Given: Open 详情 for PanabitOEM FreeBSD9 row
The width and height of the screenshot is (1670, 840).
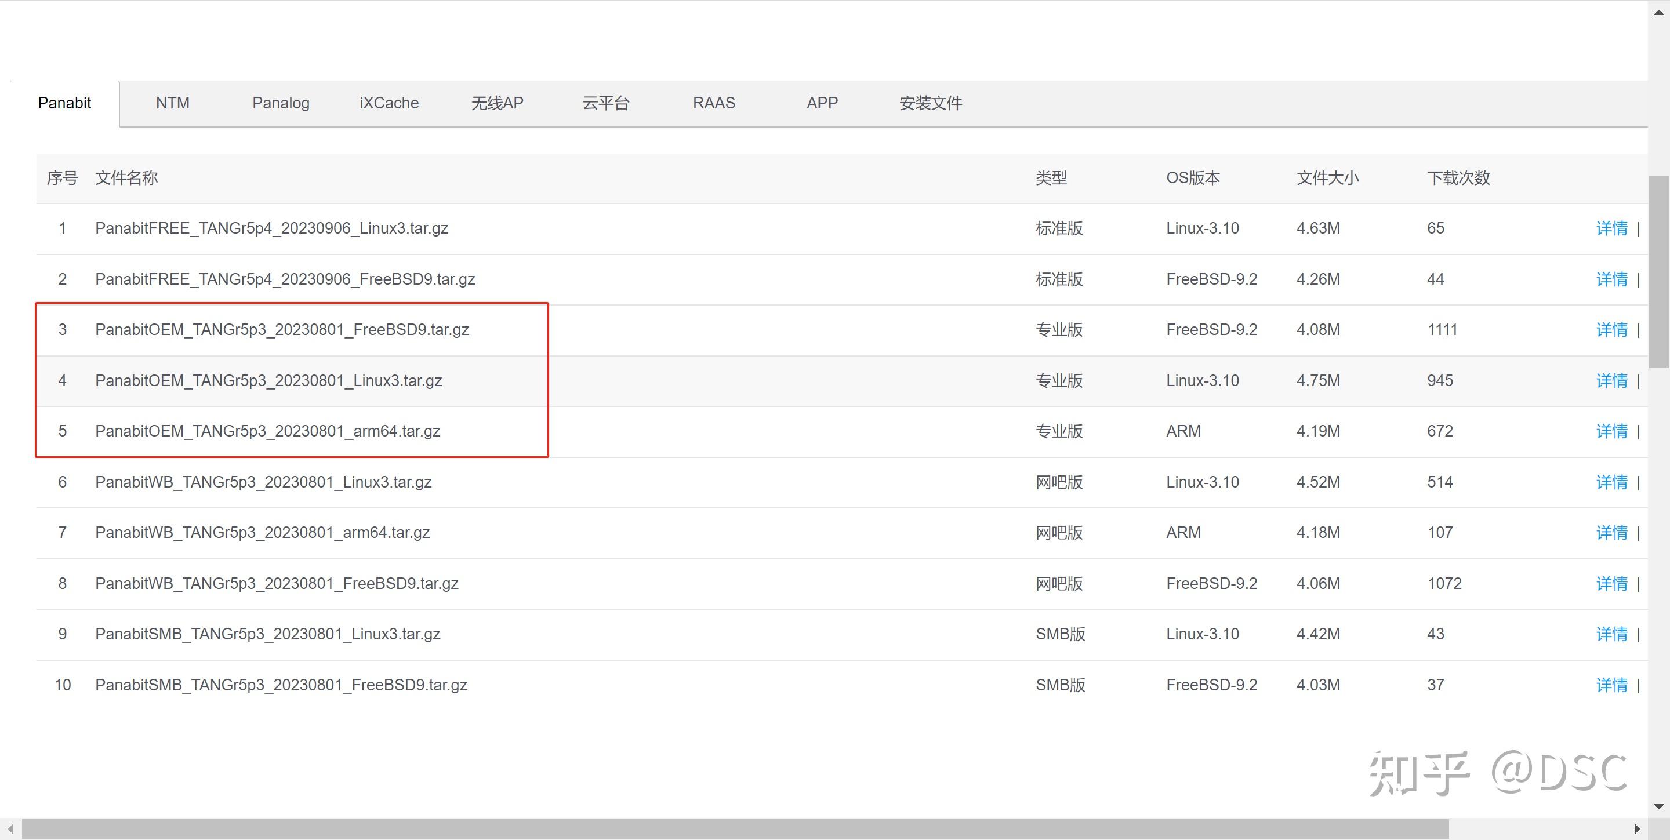Looking at the screenshot, I should pos(1611,330).
